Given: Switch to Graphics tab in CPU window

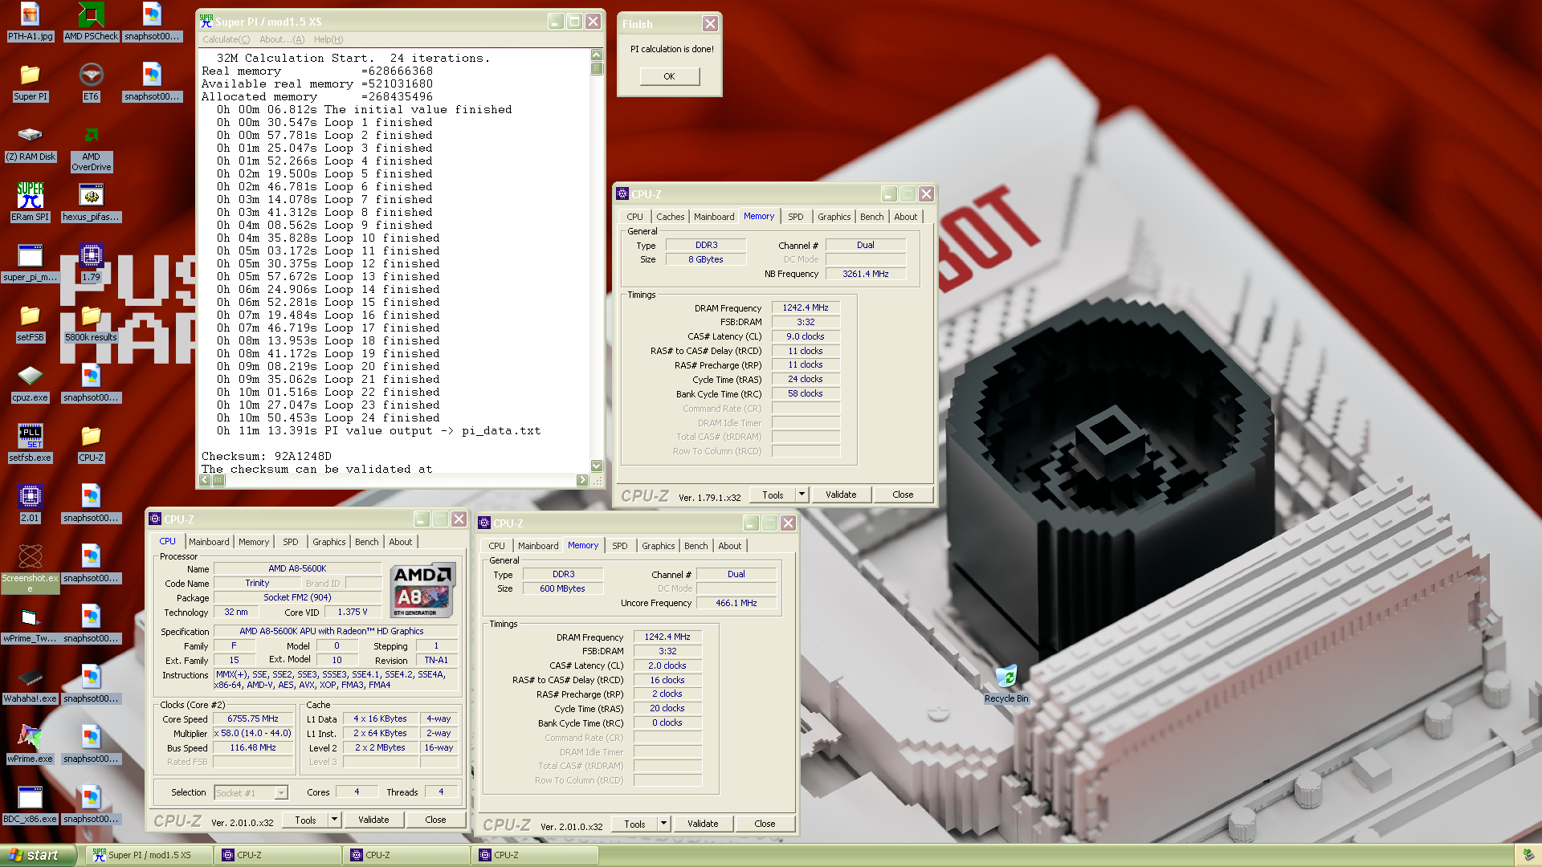Looking at the screenshot, I should coord(328,542).
